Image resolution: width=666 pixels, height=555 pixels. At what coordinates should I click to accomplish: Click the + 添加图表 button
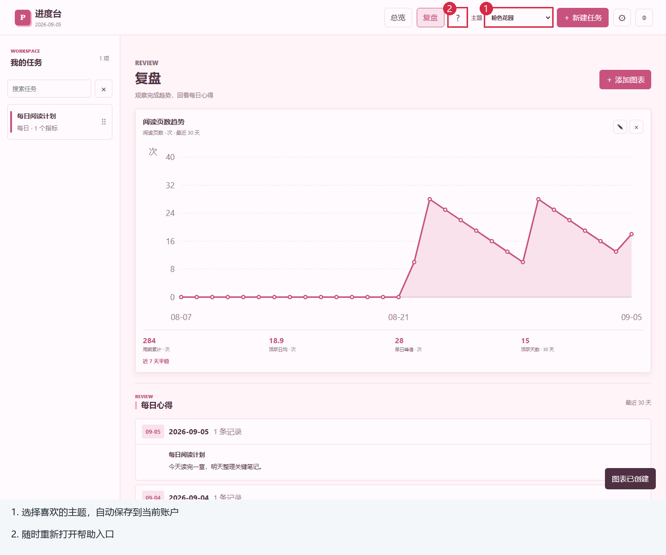pos(625,80)
